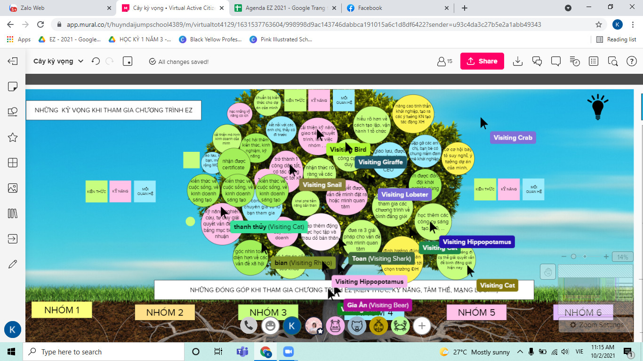
Task: Click the crab visitor avatar in the bottom bar
Action: [x=400, y=326]
